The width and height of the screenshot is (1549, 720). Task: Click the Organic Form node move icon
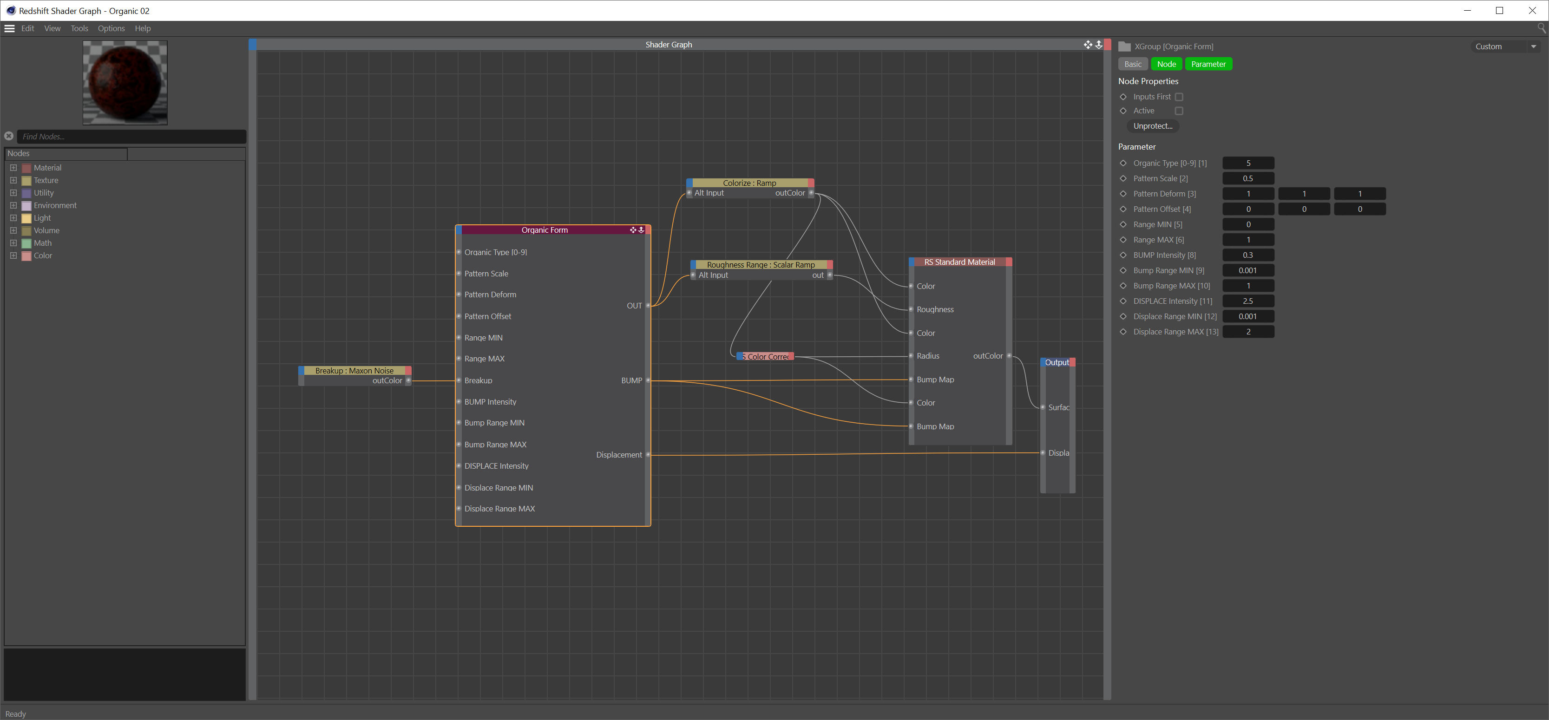633,230
